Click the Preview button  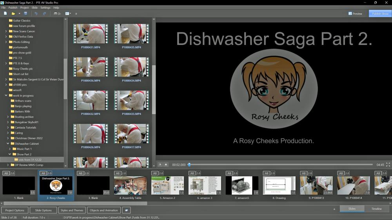click(355, 14)
